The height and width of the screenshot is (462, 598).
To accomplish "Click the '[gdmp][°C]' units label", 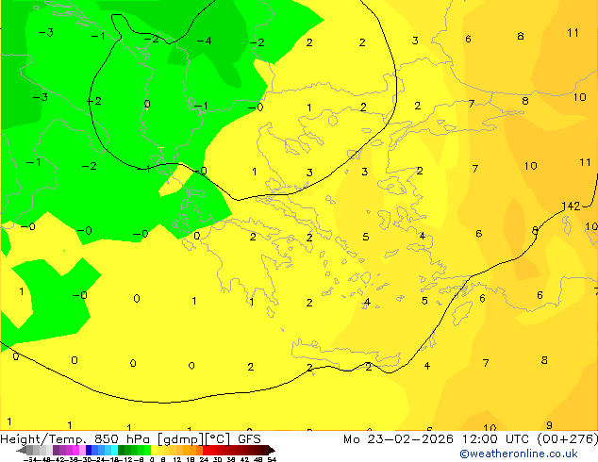I will 193,439.
